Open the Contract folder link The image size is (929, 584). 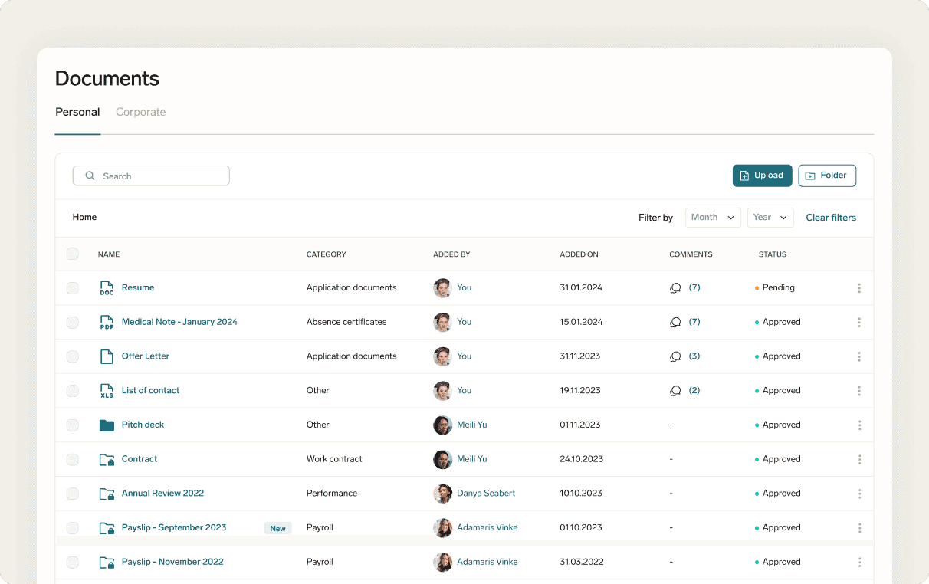click(x=140, y=459)
